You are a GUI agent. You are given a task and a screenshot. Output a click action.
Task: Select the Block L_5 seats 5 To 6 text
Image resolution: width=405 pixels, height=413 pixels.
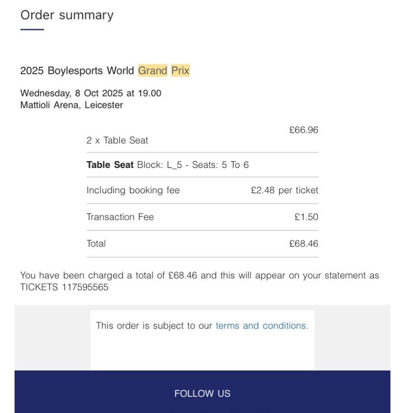pos(193,165)
